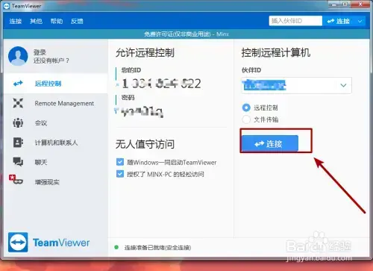Open the 计算机和联系人 sidebar tab
Viewport: 373px width, 271px height.
(56, 143)
